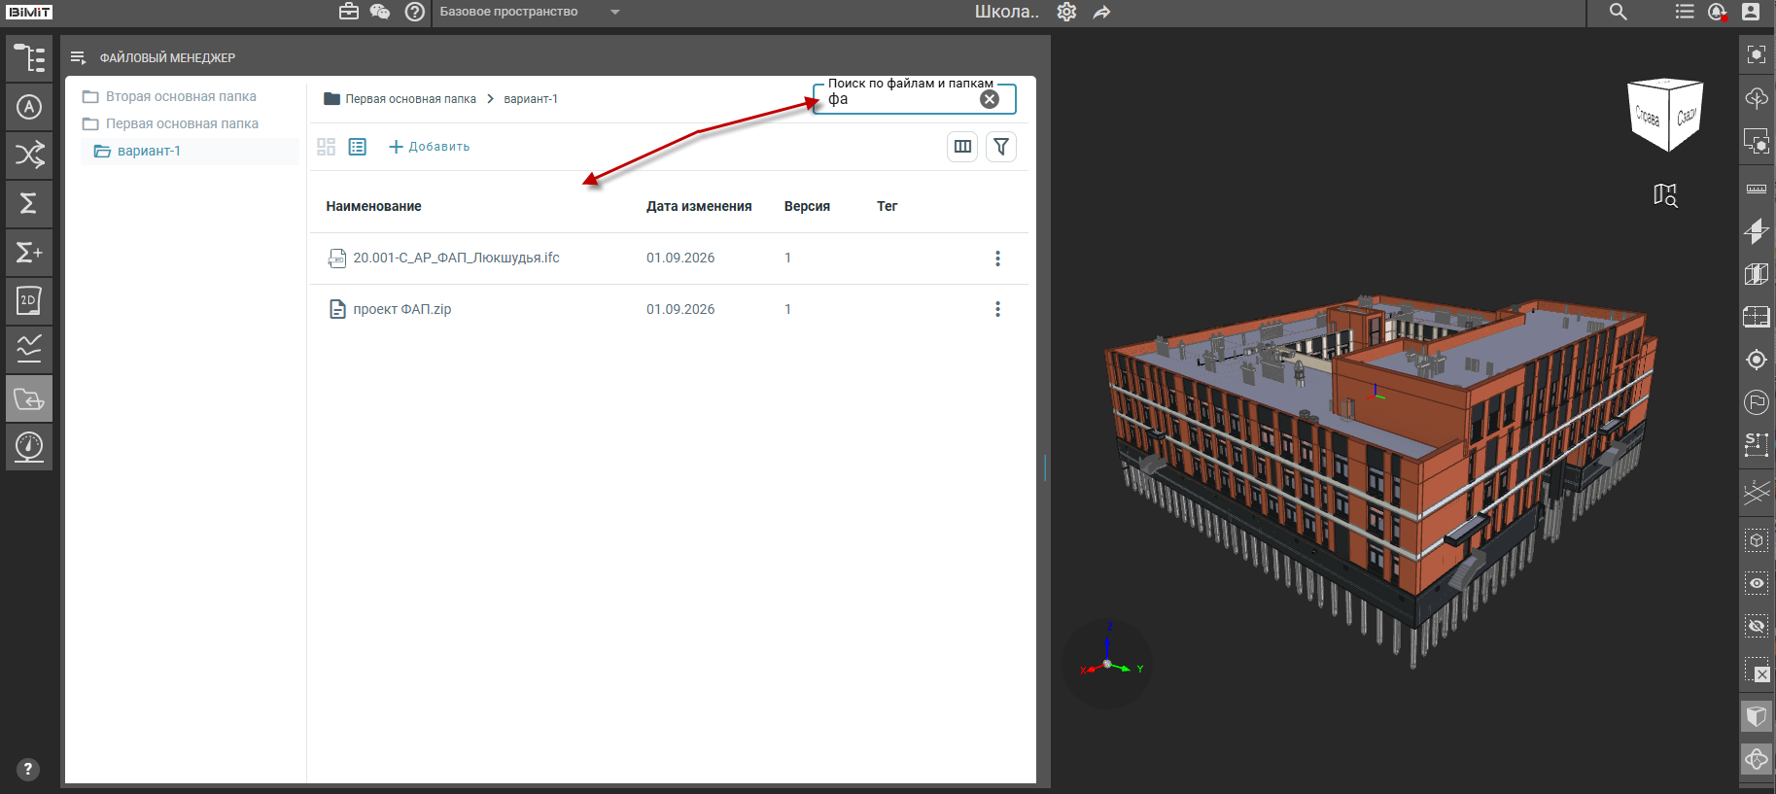
Task: Open the list menu icon in top bar
Action: [x=1685, y=12]
